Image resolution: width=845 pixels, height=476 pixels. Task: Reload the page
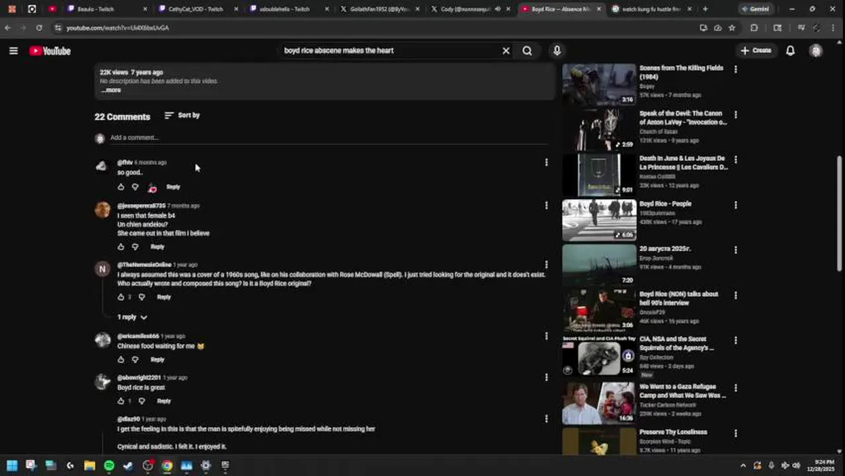(x=39, y=28)
